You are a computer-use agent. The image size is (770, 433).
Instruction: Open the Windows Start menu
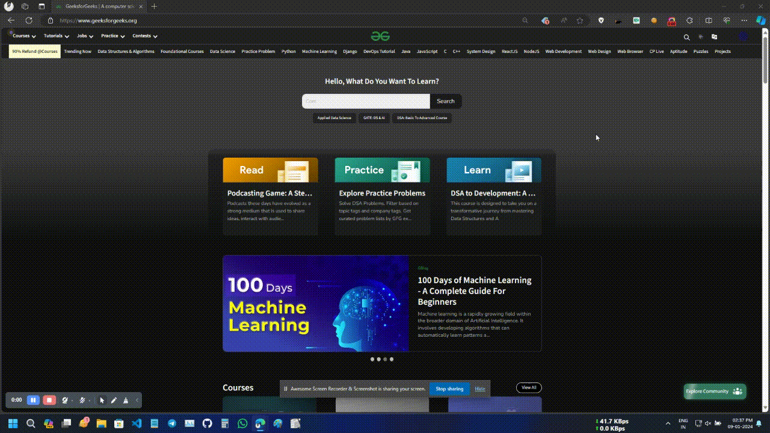click(13, 423)
